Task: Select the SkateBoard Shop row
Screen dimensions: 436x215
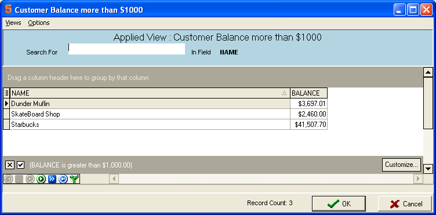Action: pos(150,114)
